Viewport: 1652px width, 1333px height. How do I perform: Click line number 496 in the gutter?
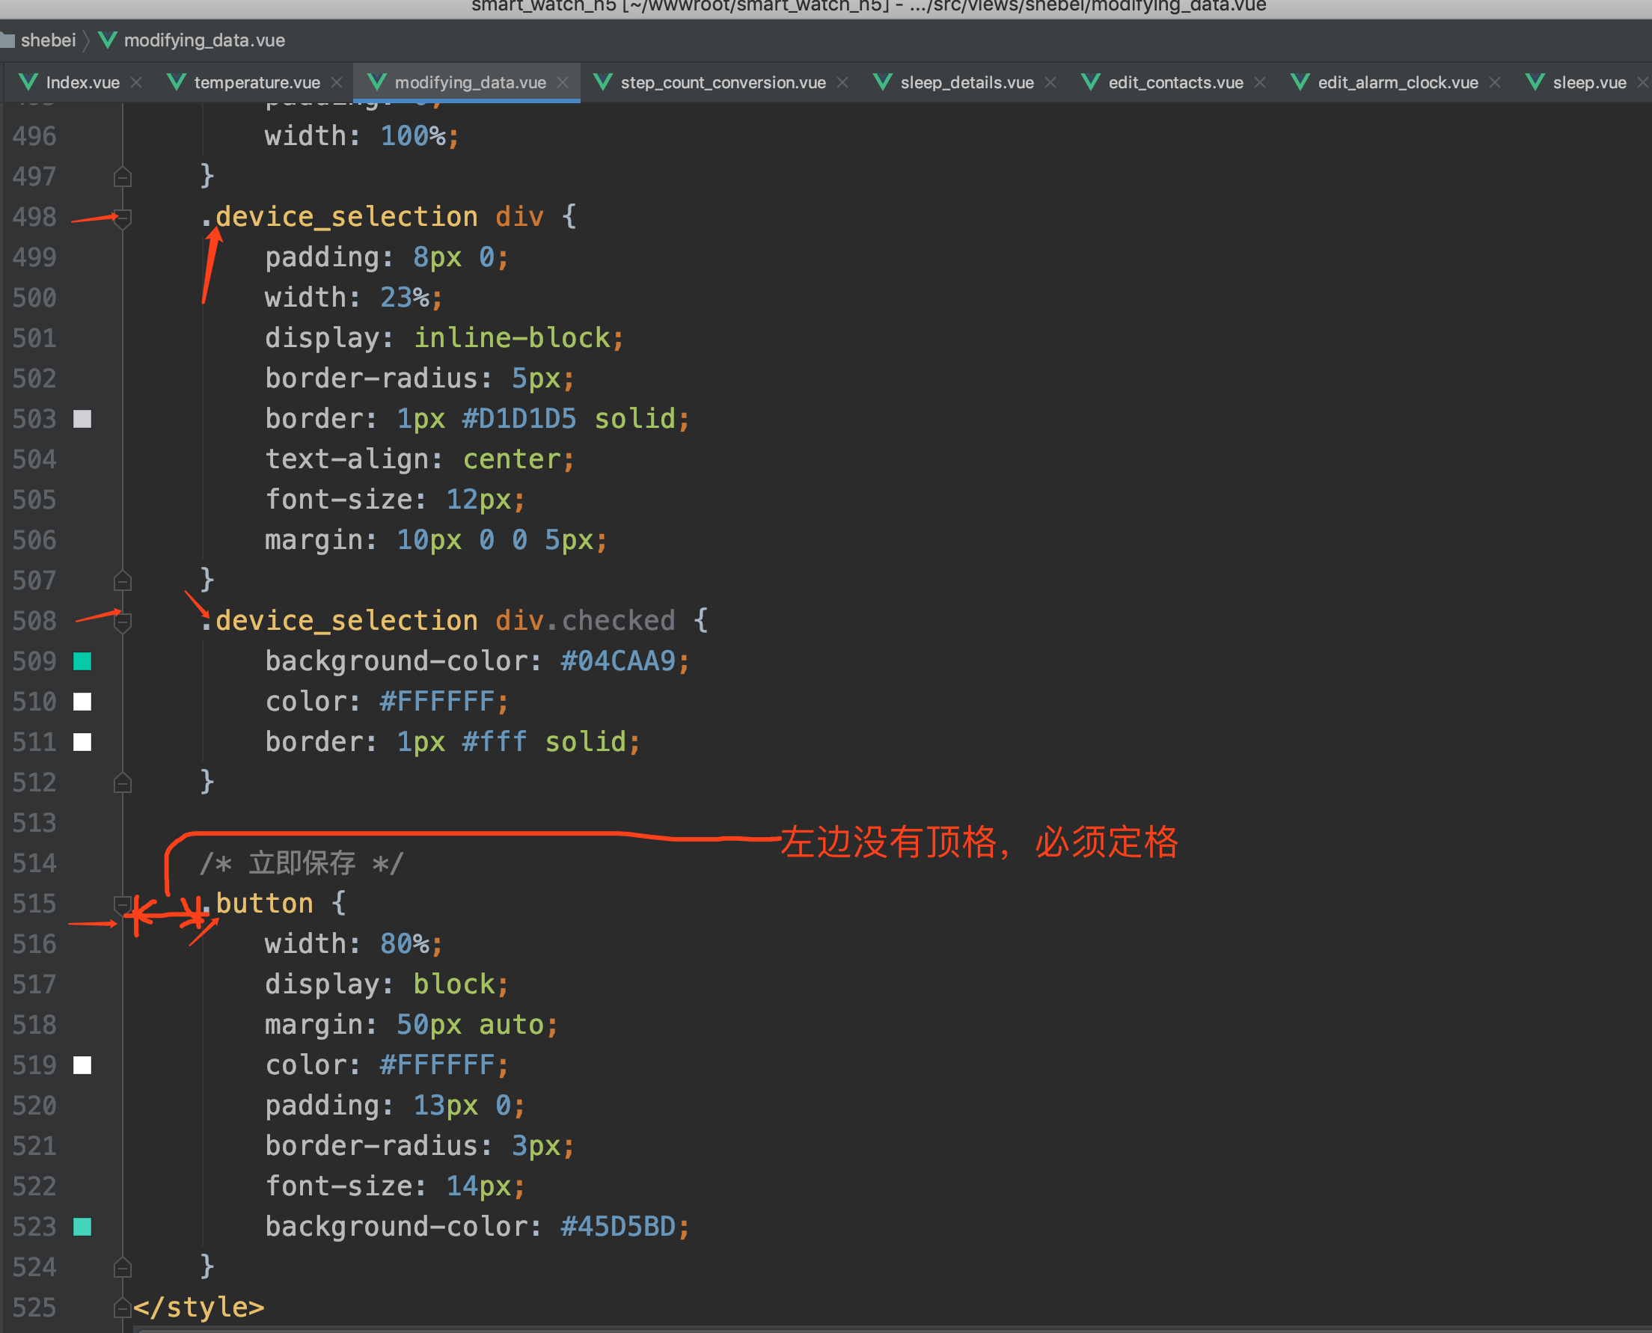[34, 137]
